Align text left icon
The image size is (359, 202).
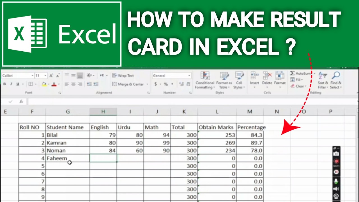[x=66, y=84]
